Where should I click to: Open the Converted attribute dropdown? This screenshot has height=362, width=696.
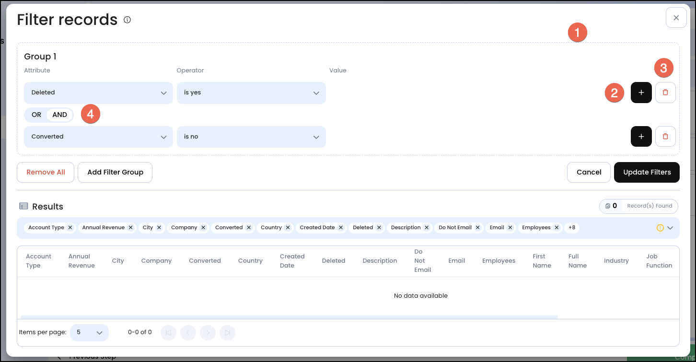(x=98, y=137)
